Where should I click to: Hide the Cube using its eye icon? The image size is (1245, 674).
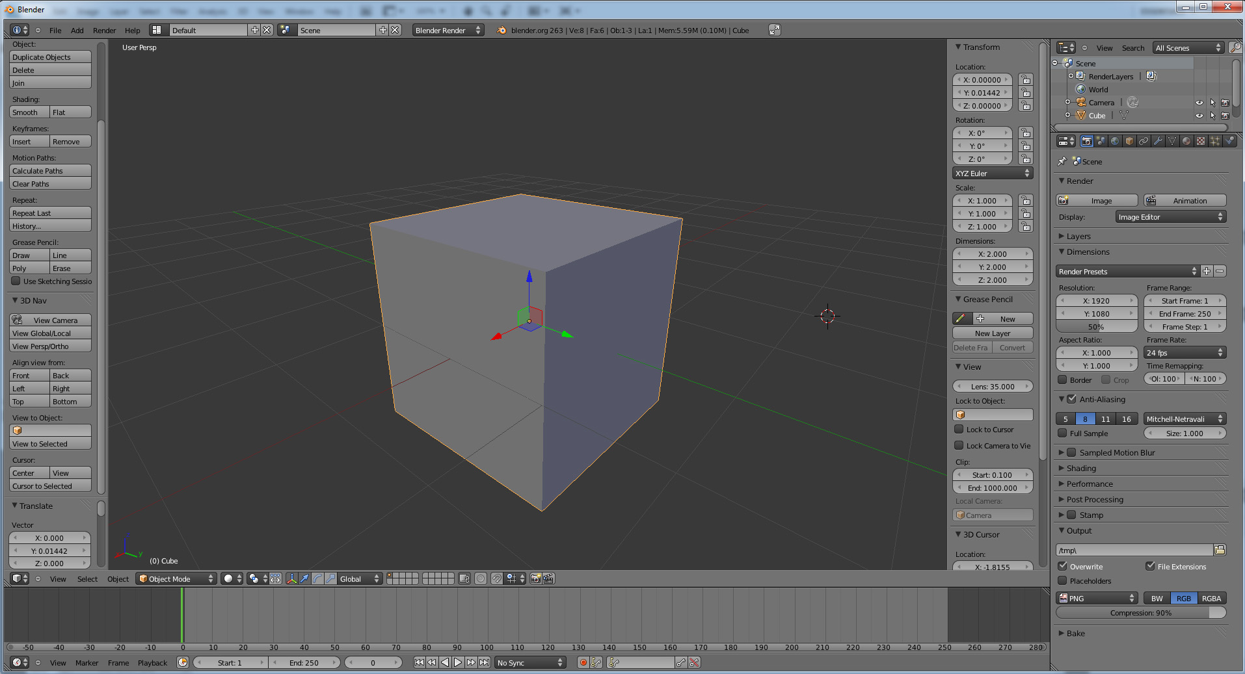point(1199,116)
